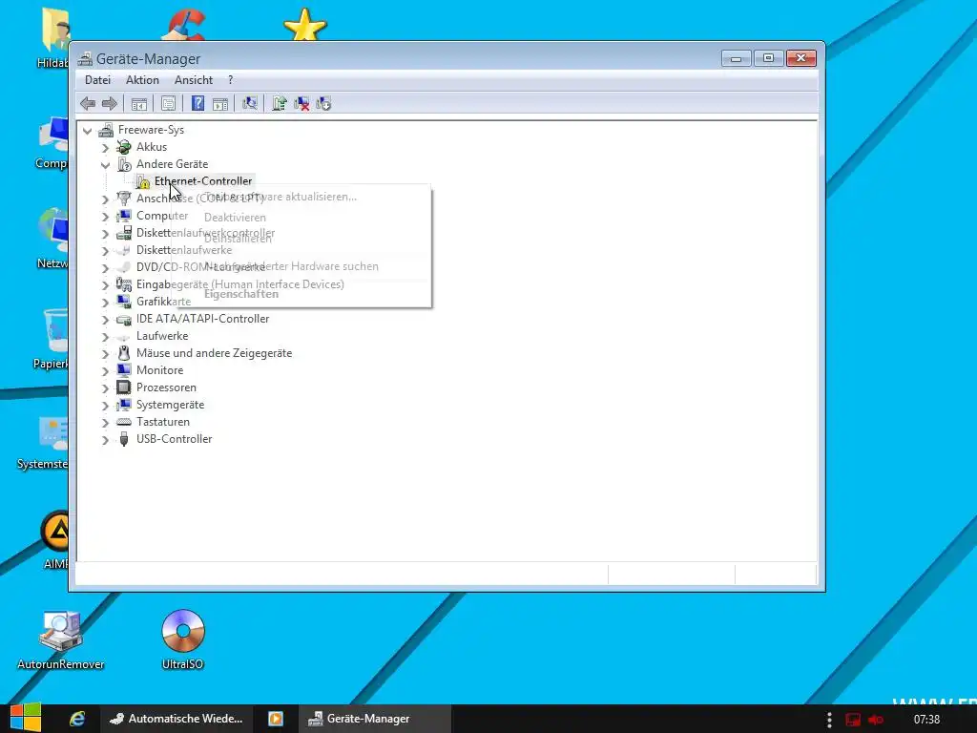Click the Prozessoren chip icon
Viewport: 977px width, 733px height.
tap(124, 387)
